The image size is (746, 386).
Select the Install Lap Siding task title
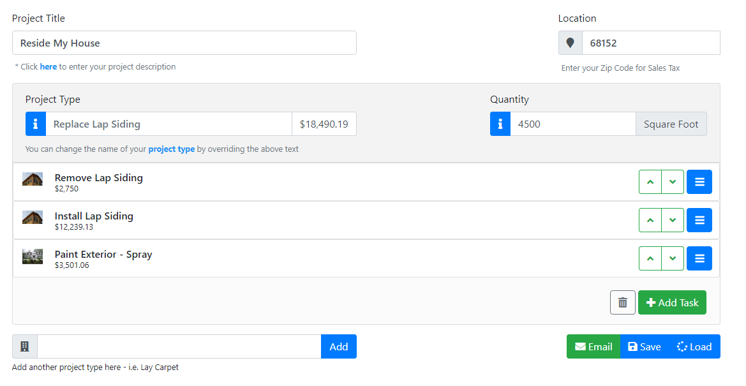click(x=94, y=216)
